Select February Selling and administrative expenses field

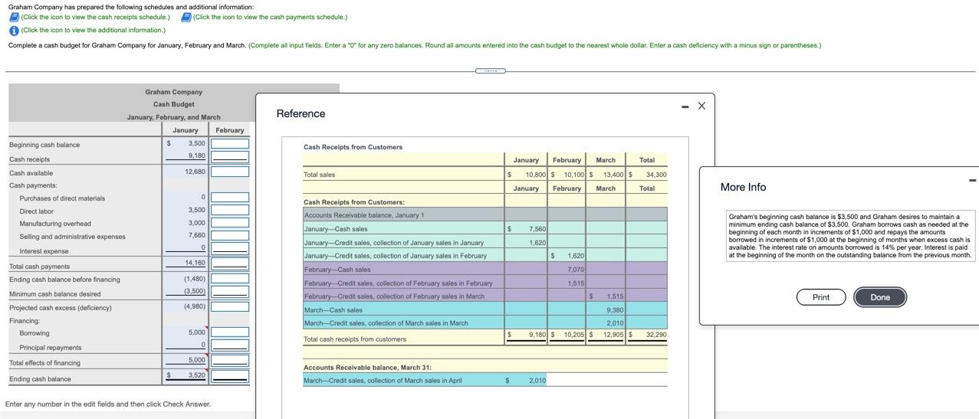click(231, 236)
